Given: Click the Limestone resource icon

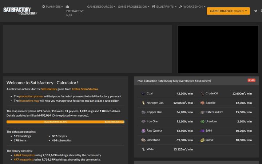Looking at the screenshot, I should pos(143,140).
